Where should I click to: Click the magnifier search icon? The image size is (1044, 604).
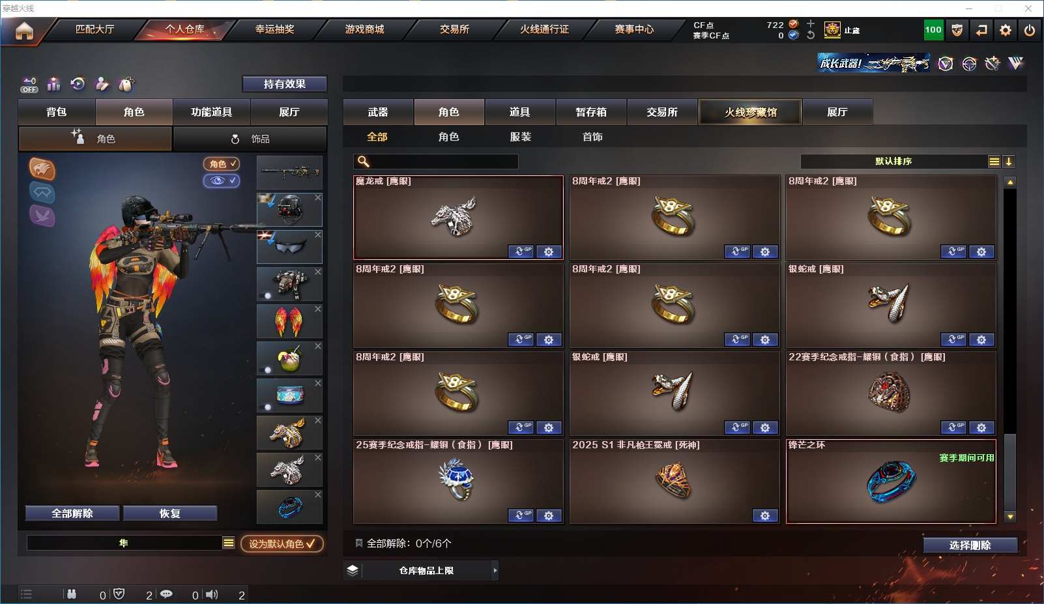tap(364, 162)
